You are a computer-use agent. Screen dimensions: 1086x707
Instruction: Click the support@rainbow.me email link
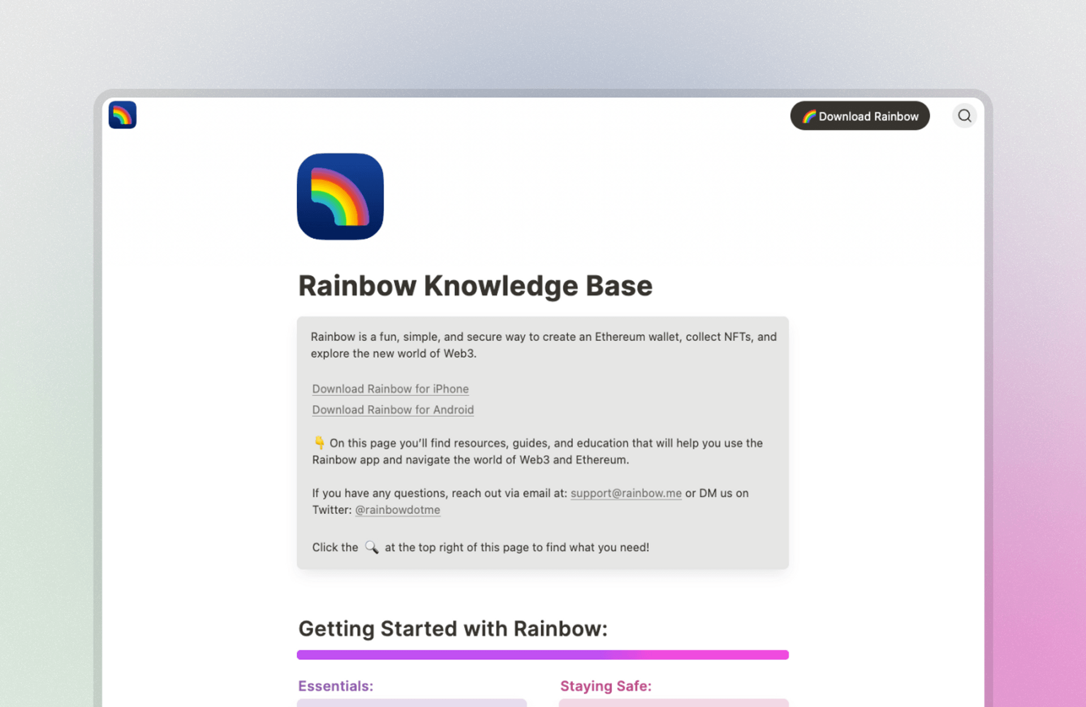626,493
